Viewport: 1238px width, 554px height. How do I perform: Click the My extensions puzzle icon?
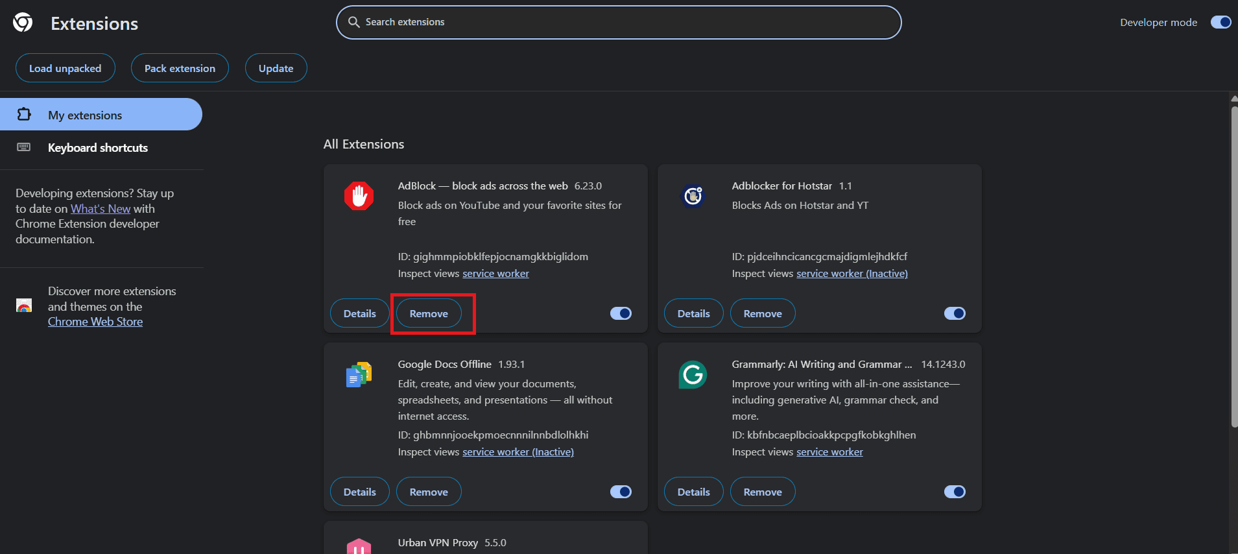point(24,114)
